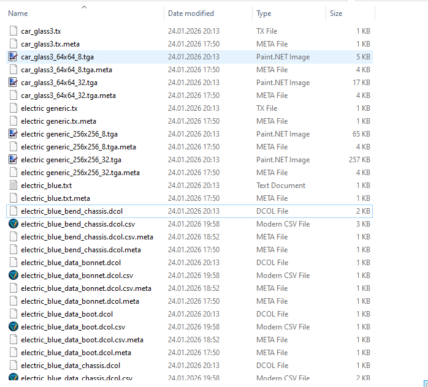Collapse sort arrow above the Name header
The height and width of the screenshot is (387, 428).
(x=84, y=7)
